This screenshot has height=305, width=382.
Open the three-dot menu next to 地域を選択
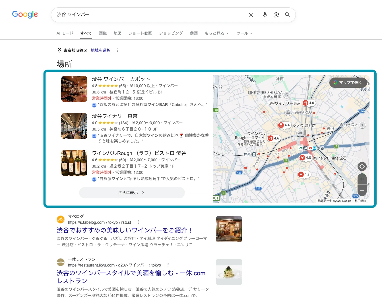point(118,50)
